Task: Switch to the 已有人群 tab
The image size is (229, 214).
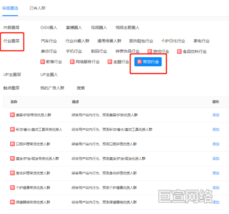Action: [37, 8]
